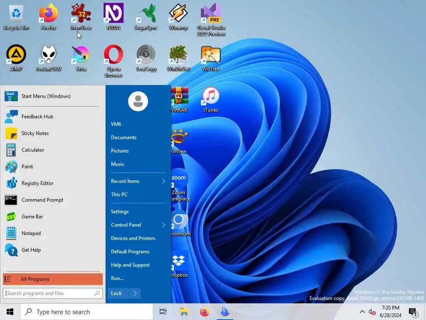Image resolution: width=426 pixels, height=320 pixels.
Task: Launch Feedback Hub from start menu
Action: pyautogui.click(x=53, y=117)
